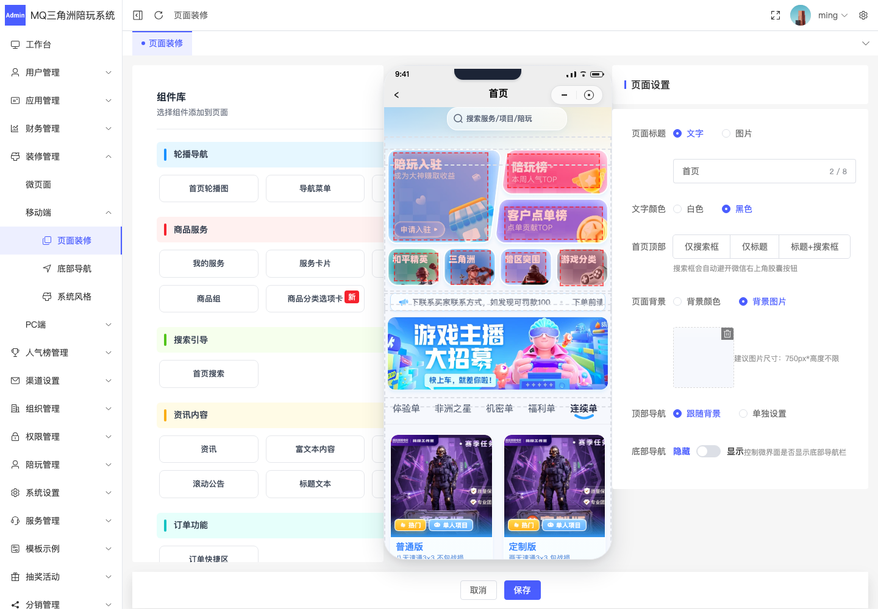Click the 取消 button

pos(479,590)
